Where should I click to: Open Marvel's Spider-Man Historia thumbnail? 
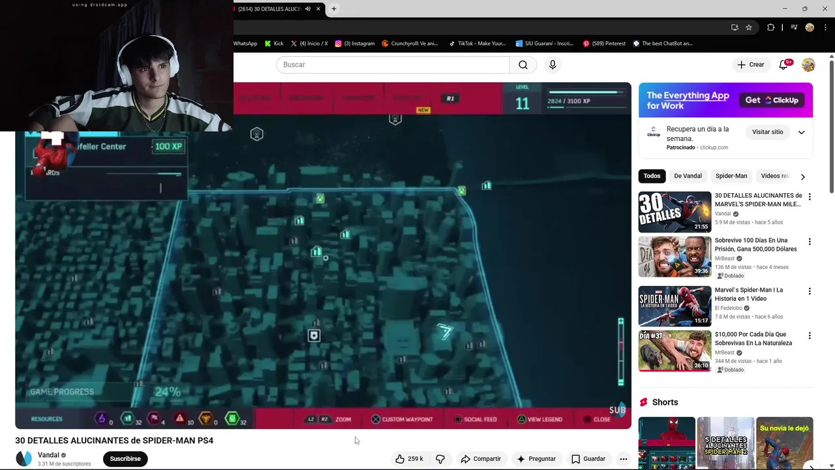pos(675,306)
